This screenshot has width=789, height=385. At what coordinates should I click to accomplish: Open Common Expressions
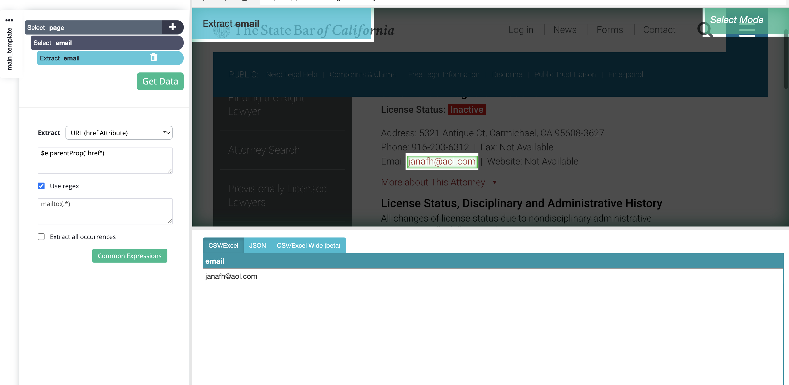coord(130,256)
